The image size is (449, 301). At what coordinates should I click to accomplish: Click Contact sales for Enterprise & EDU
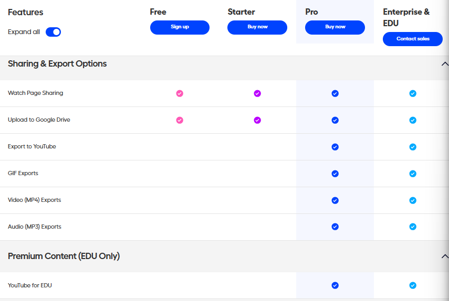tap(413, 39)
